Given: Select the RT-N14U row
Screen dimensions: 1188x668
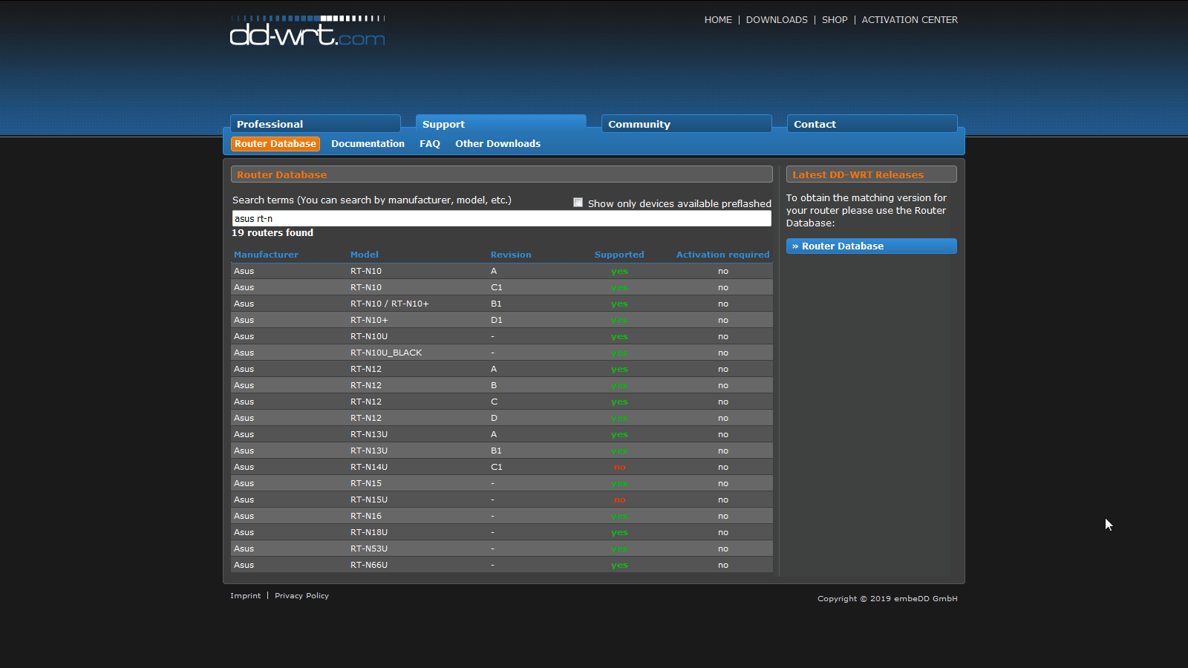Looking at the screenshot, I should [x=502, y=467].
